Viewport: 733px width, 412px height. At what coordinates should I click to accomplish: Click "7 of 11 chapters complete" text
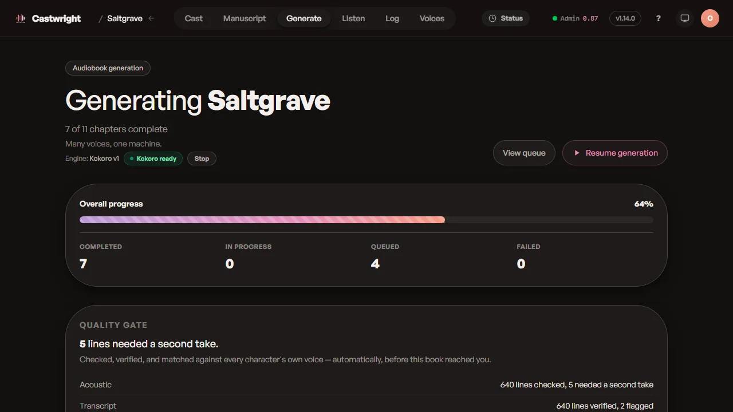pos(116,129)
